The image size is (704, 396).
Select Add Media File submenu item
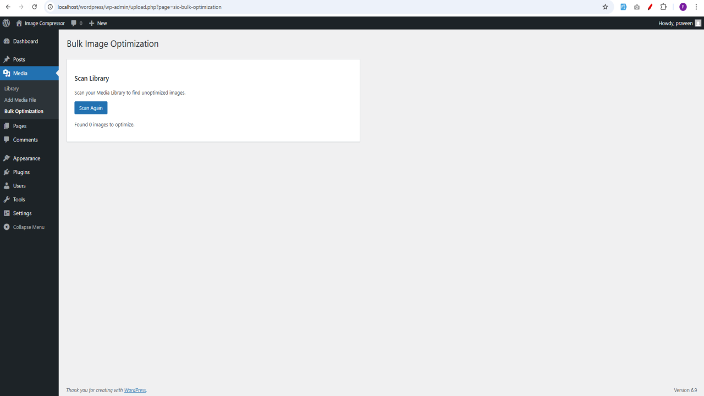tap(20, 100)
